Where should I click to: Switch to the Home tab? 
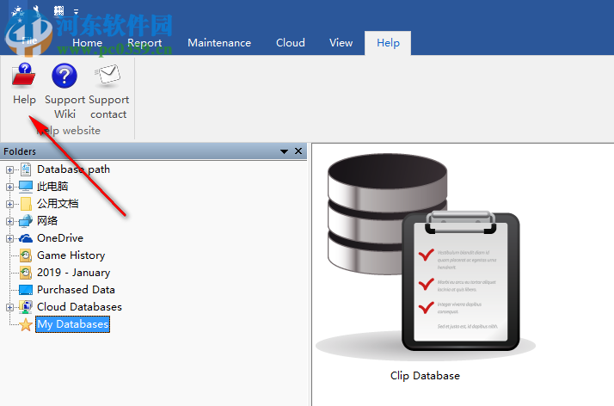click(x=88, y=43)
